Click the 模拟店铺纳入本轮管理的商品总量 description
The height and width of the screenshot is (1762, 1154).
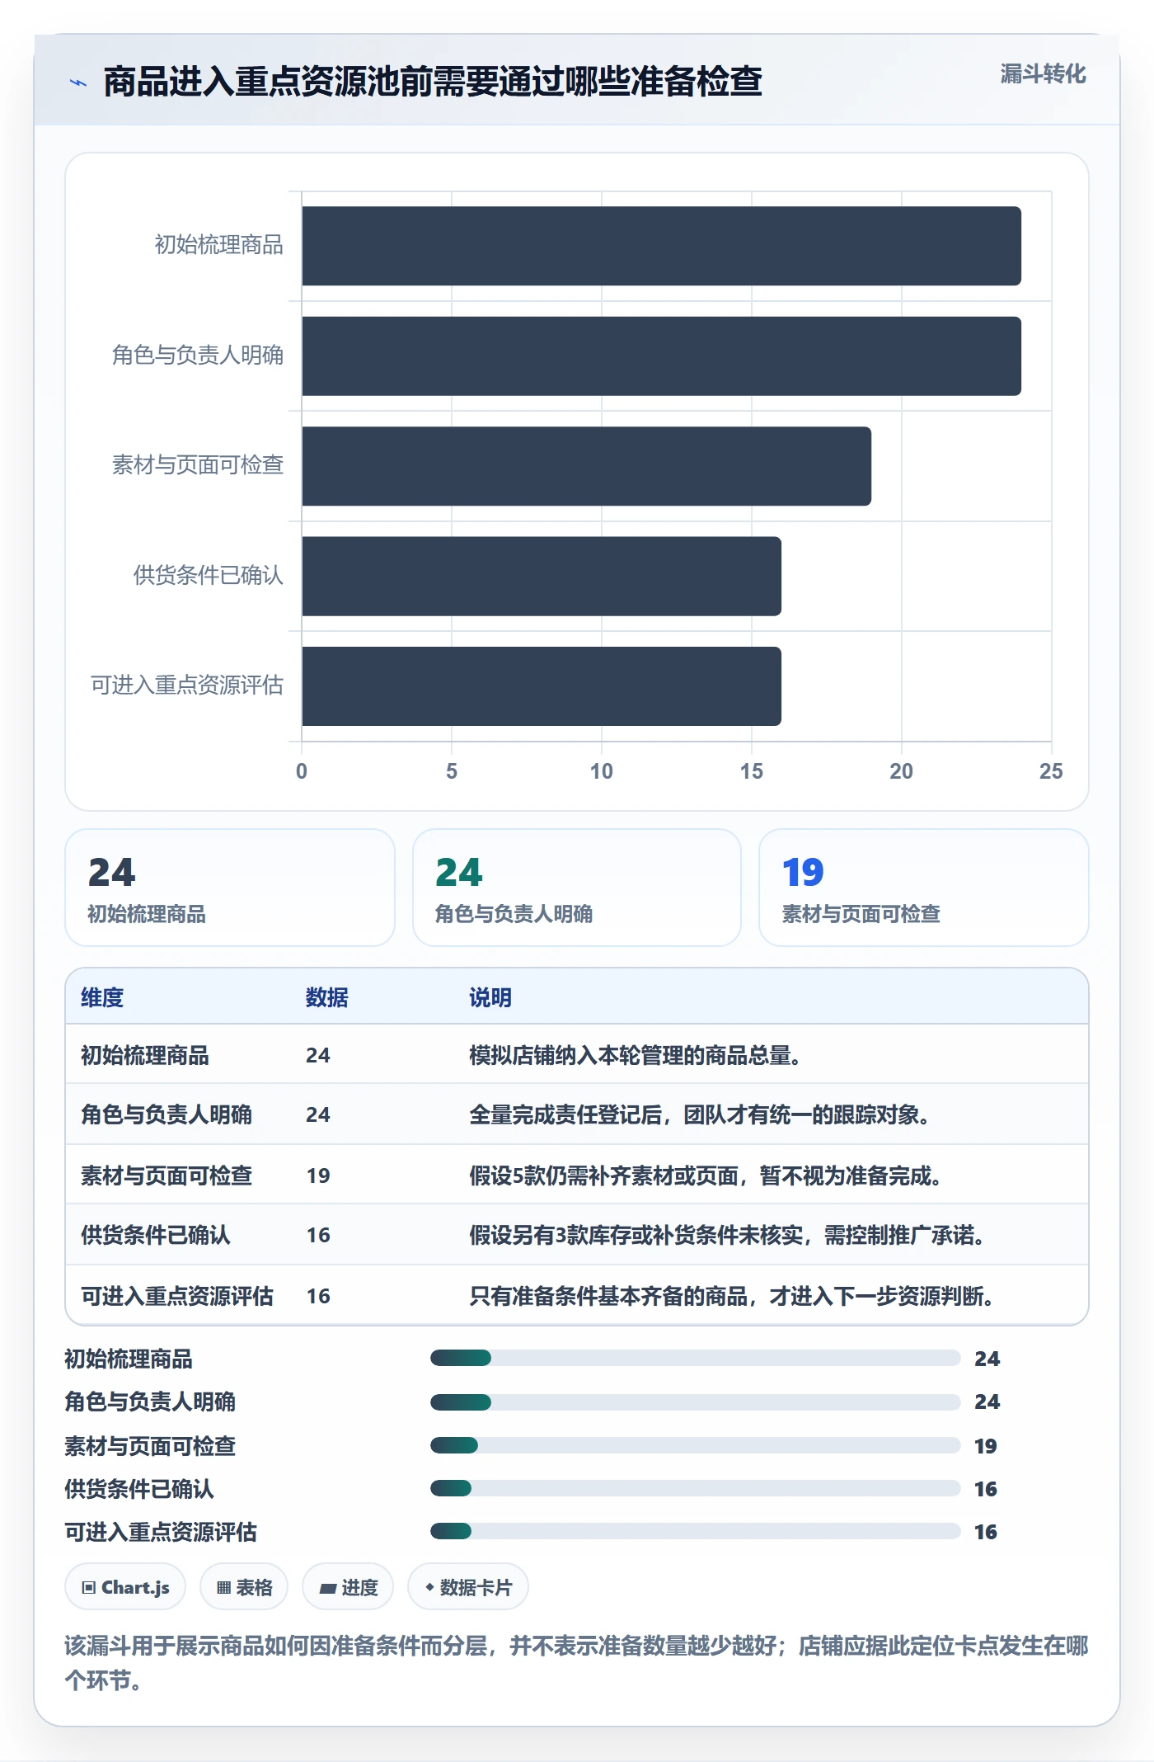636,1055
